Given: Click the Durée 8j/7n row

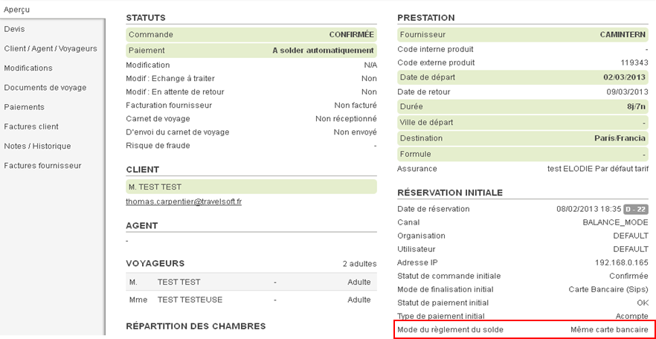Looking at the screenshot, I should tap(523, 106).
